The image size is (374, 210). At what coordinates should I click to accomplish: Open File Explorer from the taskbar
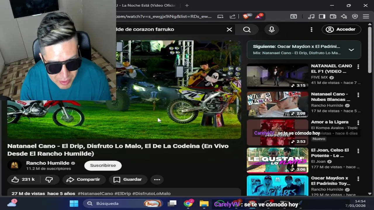pyautogui.click(x=204, y=203)
